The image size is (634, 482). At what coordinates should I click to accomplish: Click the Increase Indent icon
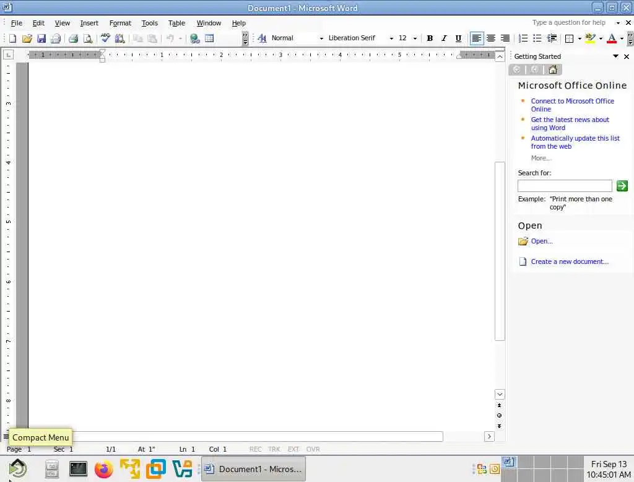tap(552, 38)
